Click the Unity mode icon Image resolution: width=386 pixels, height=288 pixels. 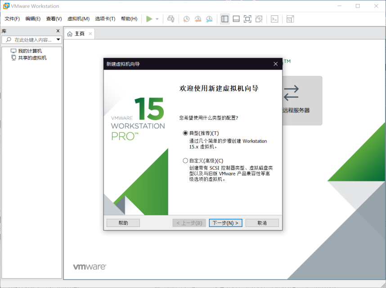pyautogui.click(x=259, y=19)
